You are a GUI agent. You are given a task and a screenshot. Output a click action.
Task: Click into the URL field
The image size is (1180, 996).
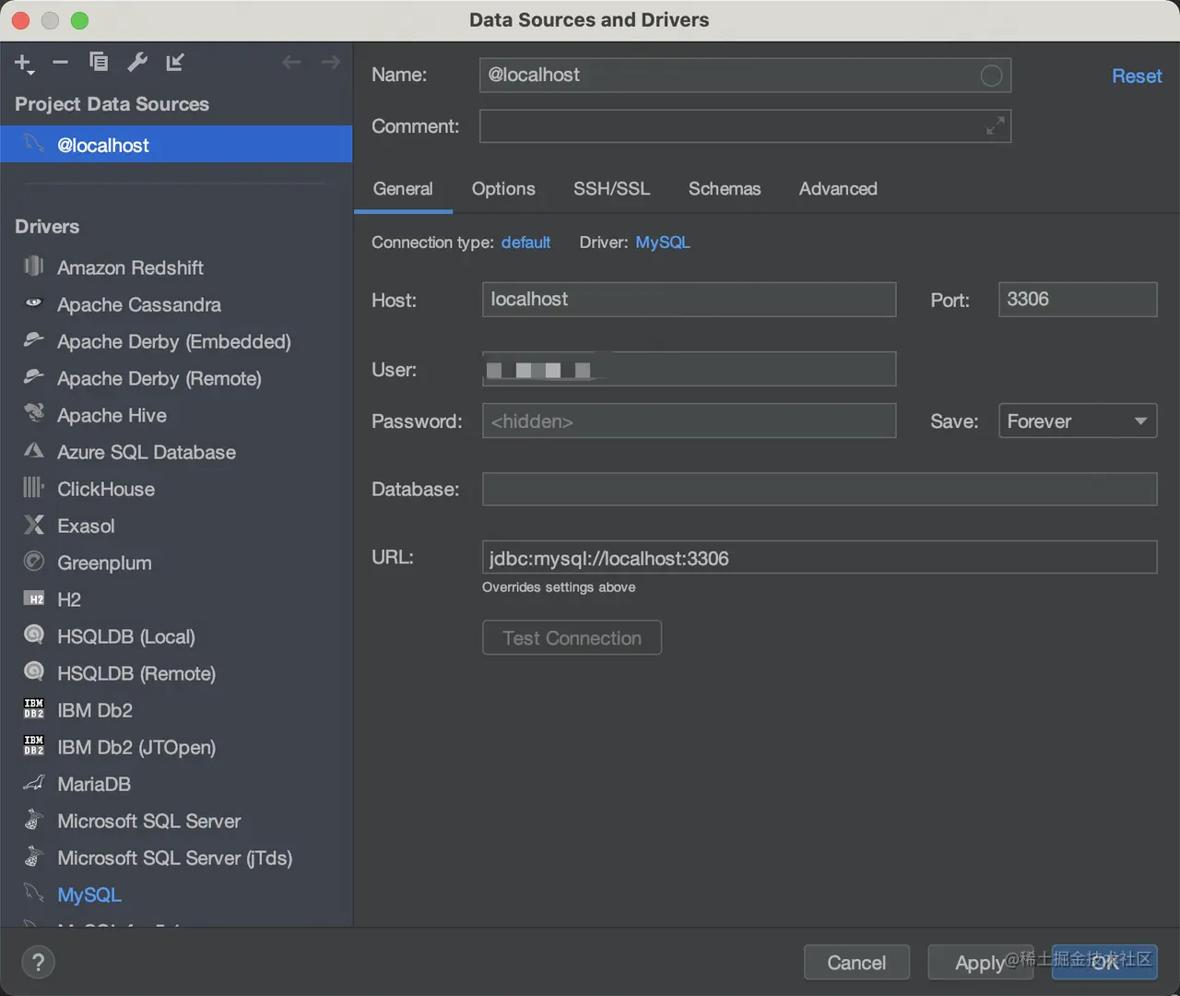coord(820,557)
